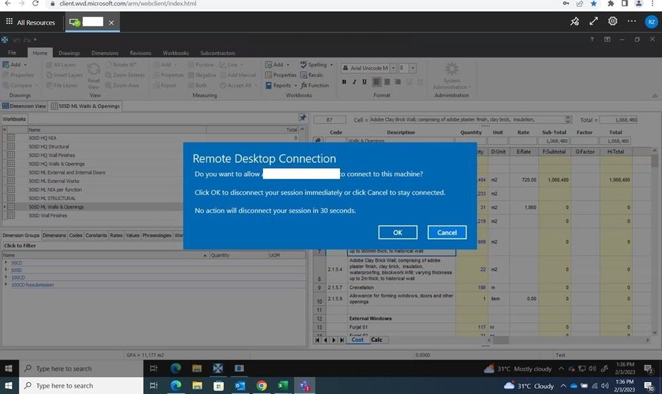662x394 pixels.
Task: Align text left
Action: click(x=376, y=82)
